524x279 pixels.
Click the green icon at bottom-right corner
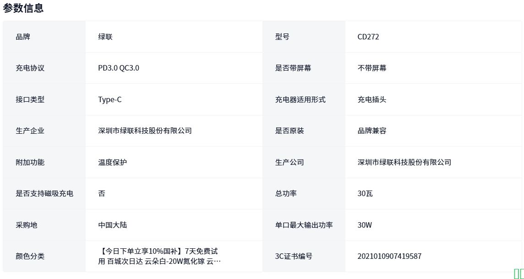click(519, 274)
